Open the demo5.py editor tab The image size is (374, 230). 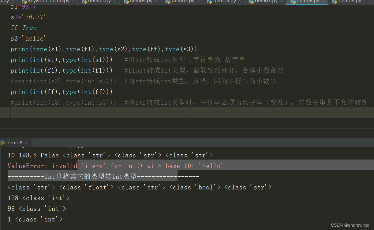pos(183,2)
